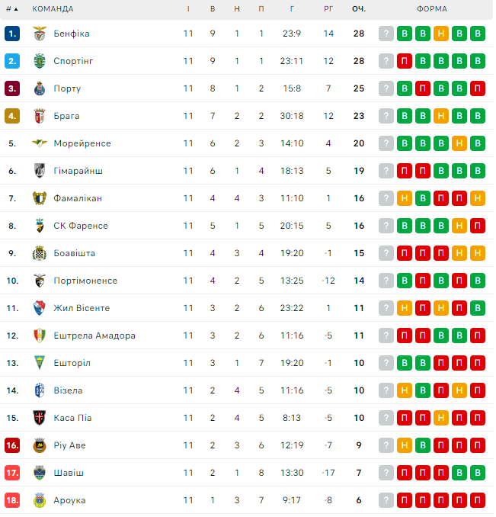The image size is (496, 517).
Task: Click the Sporting club crest icon
Action: (x=40, y=61)
